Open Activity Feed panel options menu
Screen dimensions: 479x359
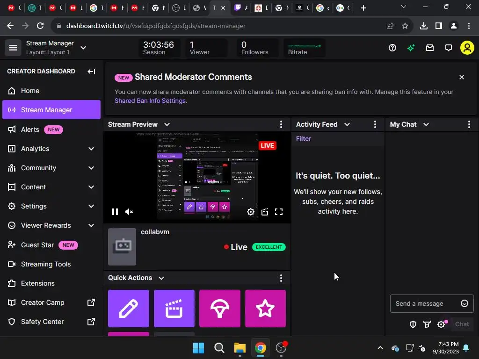375,124
